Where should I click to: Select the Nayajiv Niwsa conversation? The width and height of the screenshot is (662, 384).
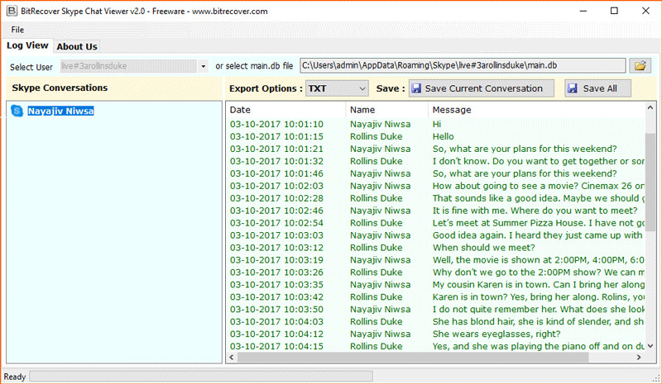(60, 111)
